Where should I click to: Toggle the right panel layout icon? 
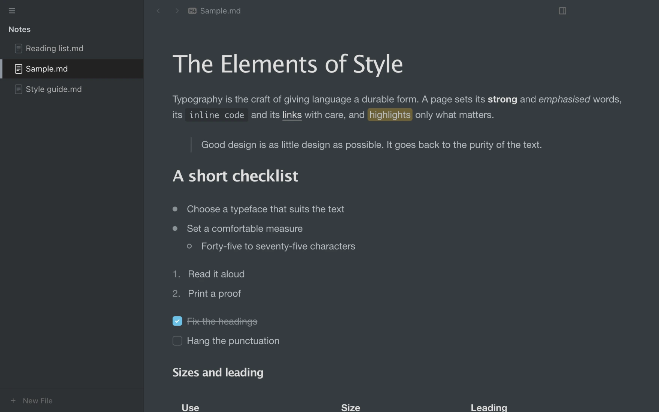coord(562,11)
